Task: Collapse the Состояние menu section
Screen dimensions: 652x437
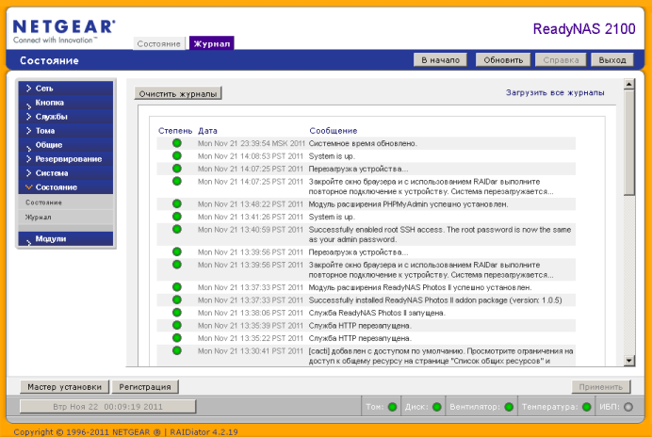Action: pos(66,187)
